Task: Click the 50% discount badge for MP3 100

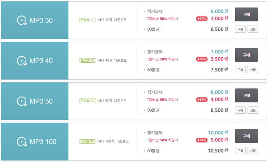Action: pos(202,140)
